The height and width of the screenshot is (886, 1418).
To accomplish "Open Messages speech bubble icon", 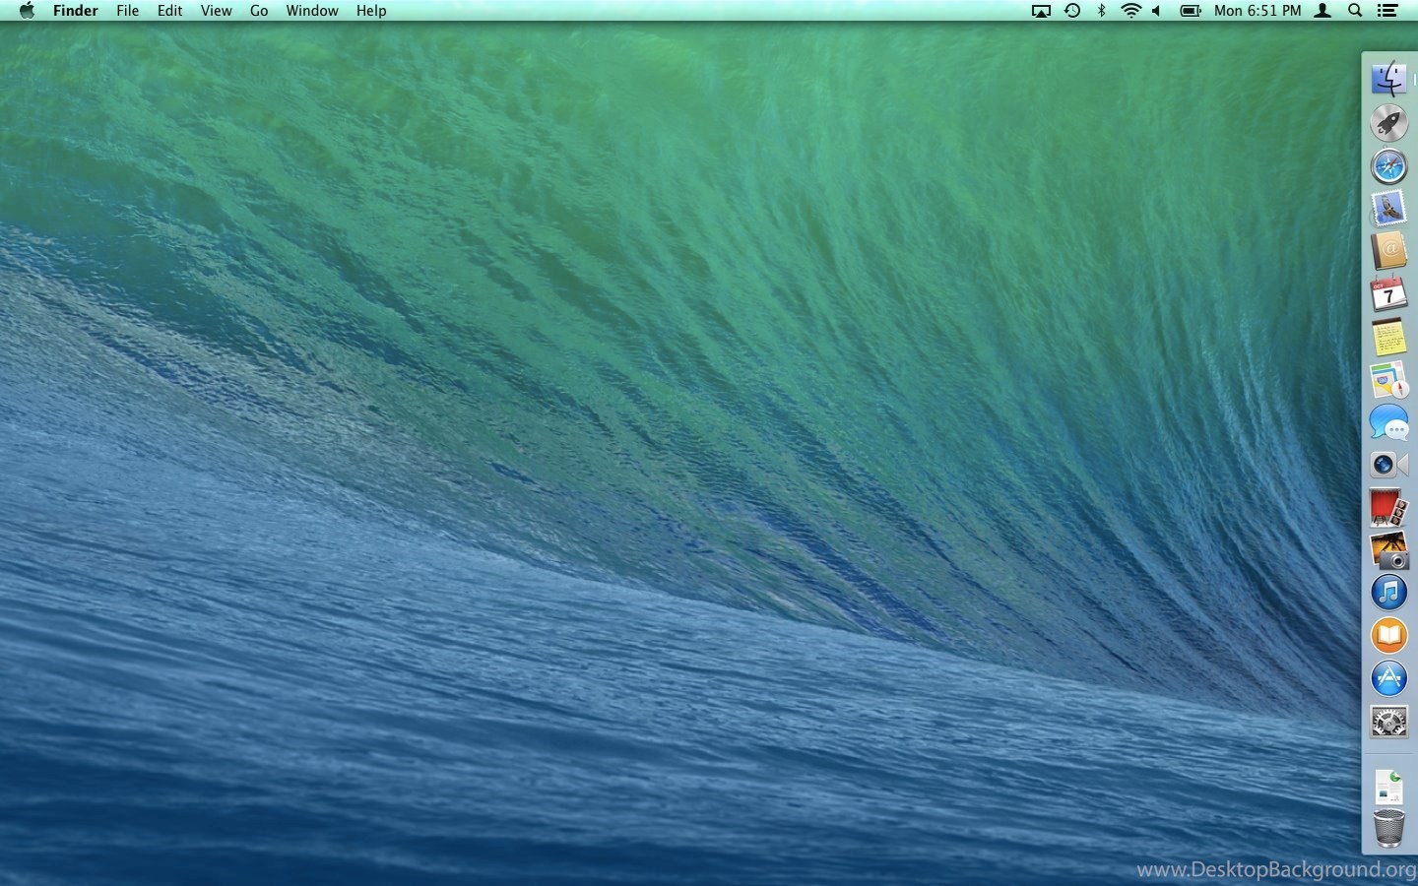I will tap(1389, 423).
